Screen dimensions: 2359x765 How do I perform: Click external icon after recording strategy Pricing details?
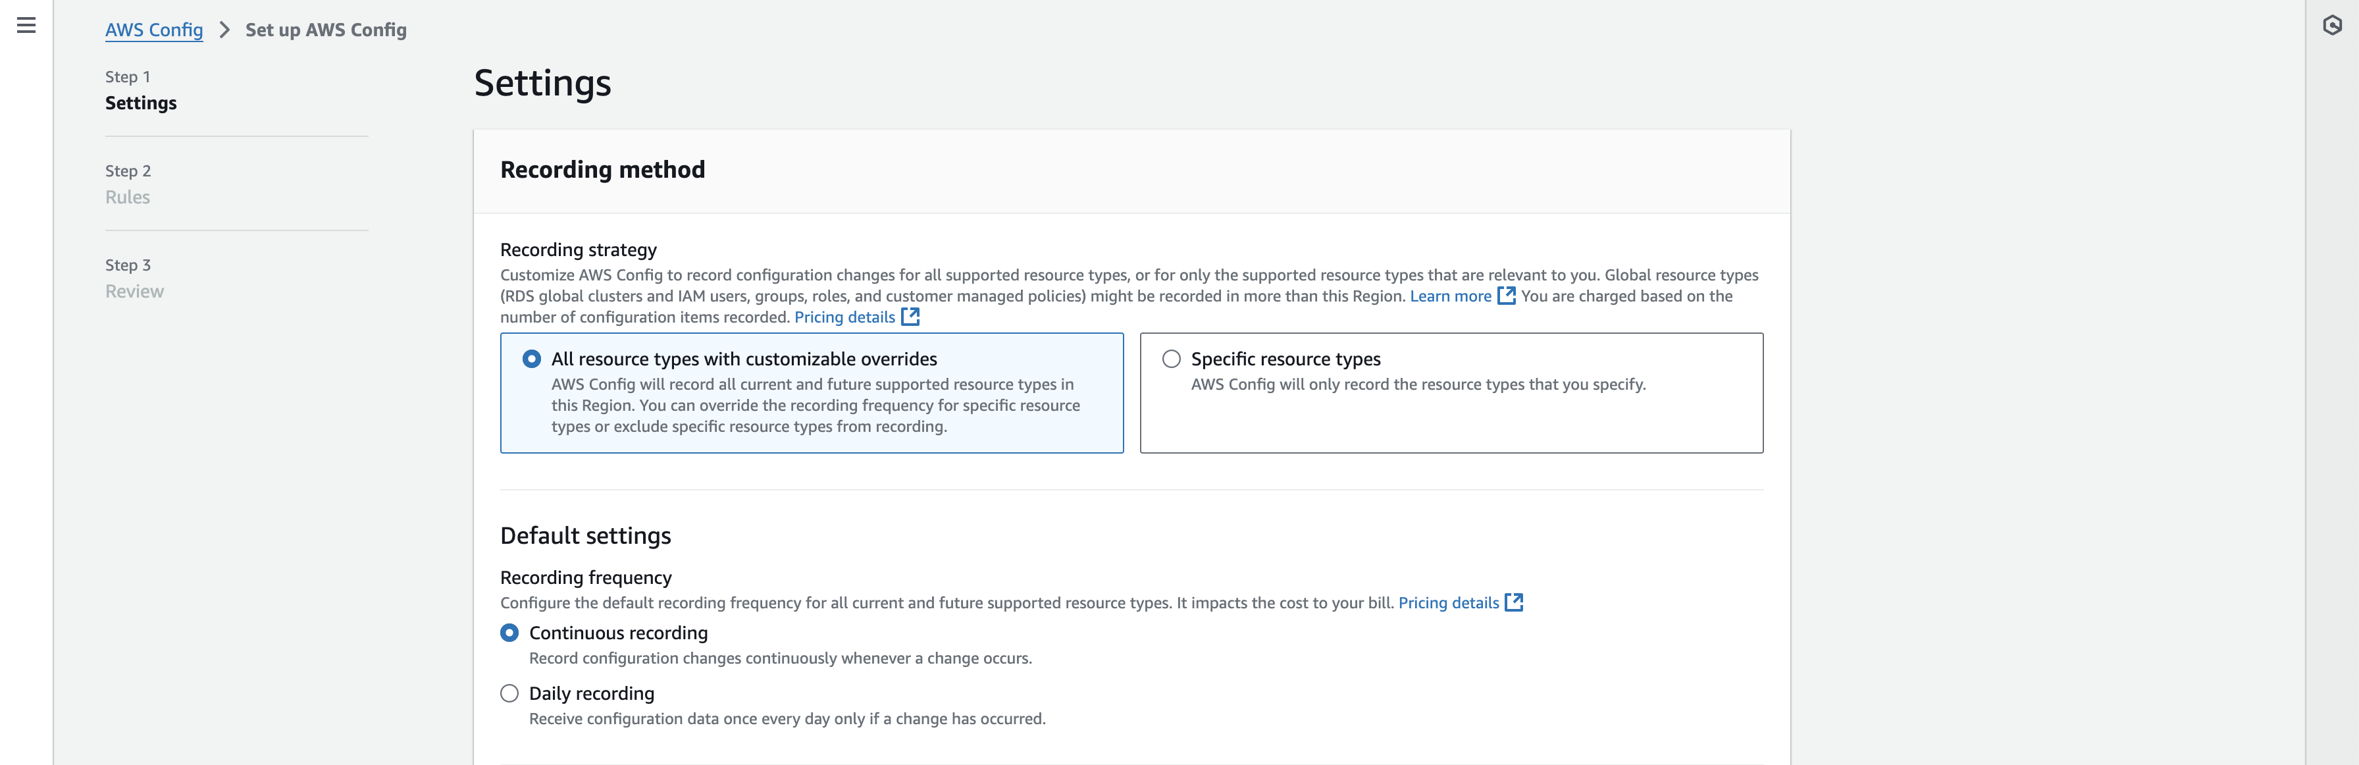click(910, 317)
